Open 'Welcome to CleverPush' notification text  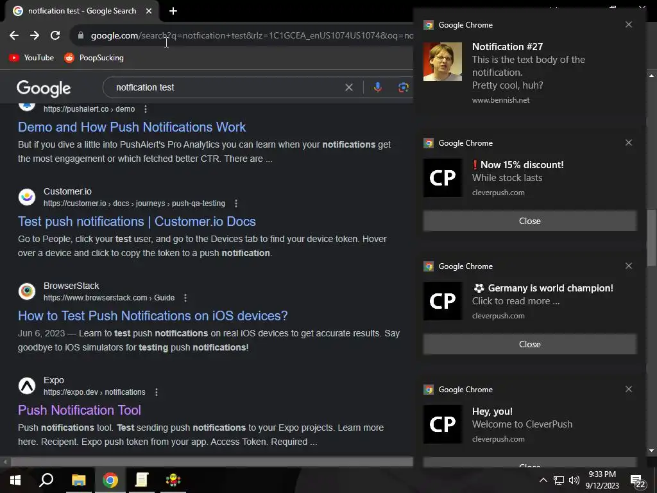pos(522,424)
